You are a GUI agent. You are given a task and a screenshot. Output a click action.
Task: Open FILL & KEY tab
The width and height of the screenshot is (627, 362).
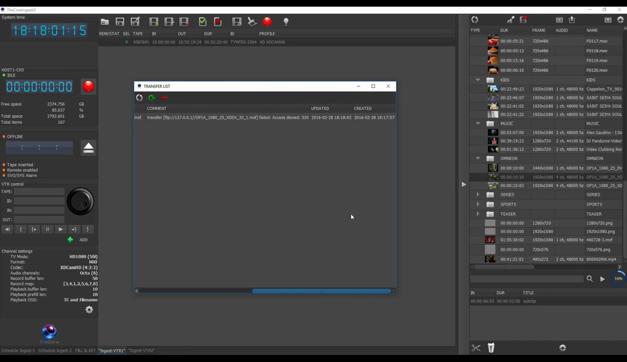[85, 350]
